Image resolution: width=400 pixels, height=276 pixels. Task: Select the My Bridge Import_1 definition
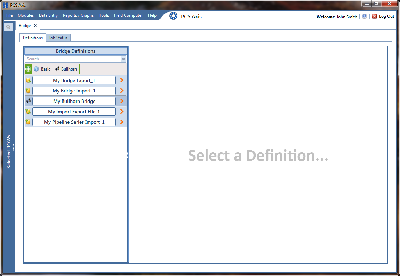point(74,91)
